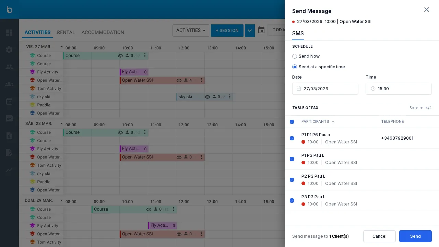The image size is (439, 247).
Task: Toggle the eye visibility icon on Open Water SSI
Action: [179, 80]
